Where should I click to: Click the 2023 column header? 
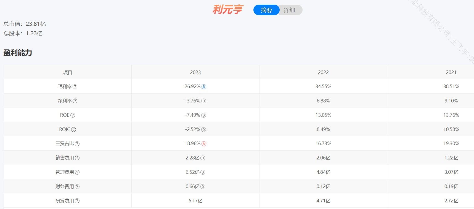click(195, 72)
